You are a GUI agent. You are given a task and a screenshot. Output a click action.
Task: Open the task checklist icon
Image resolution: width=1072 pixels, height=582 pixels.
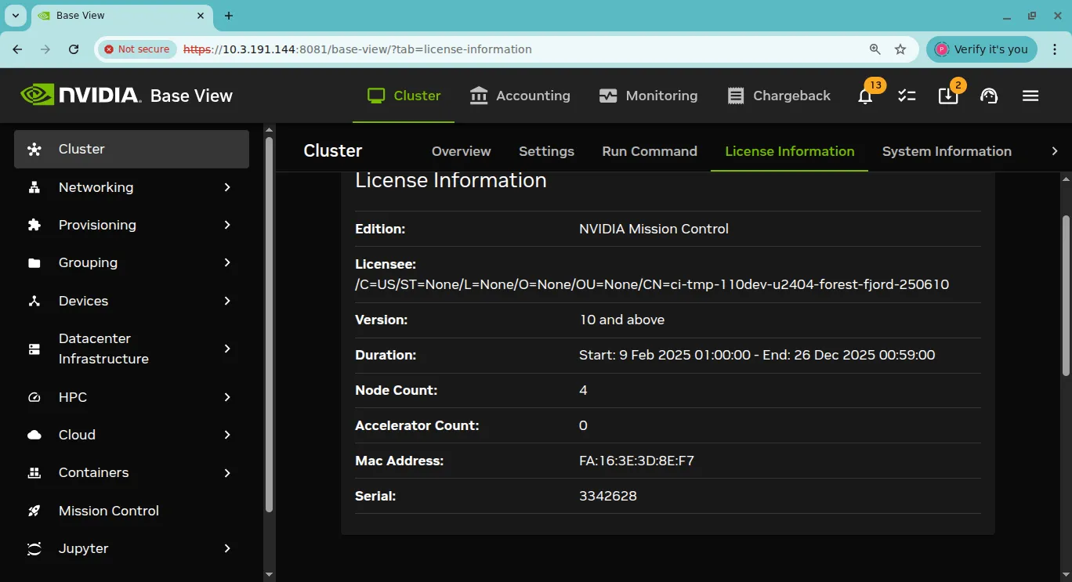[x=907, y=96]
